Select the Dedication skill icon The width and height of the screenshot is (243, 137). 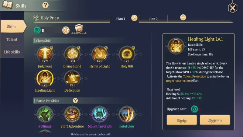[72, 78]
